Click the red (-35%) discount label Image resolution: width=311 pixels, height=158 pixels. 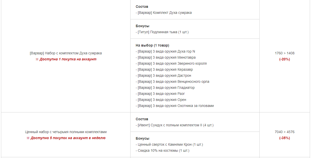tap(285, 138)
